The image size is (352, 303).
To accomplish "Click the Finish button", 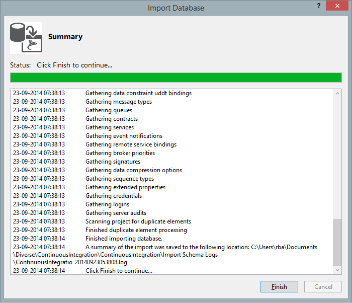I will coord(279,287).
